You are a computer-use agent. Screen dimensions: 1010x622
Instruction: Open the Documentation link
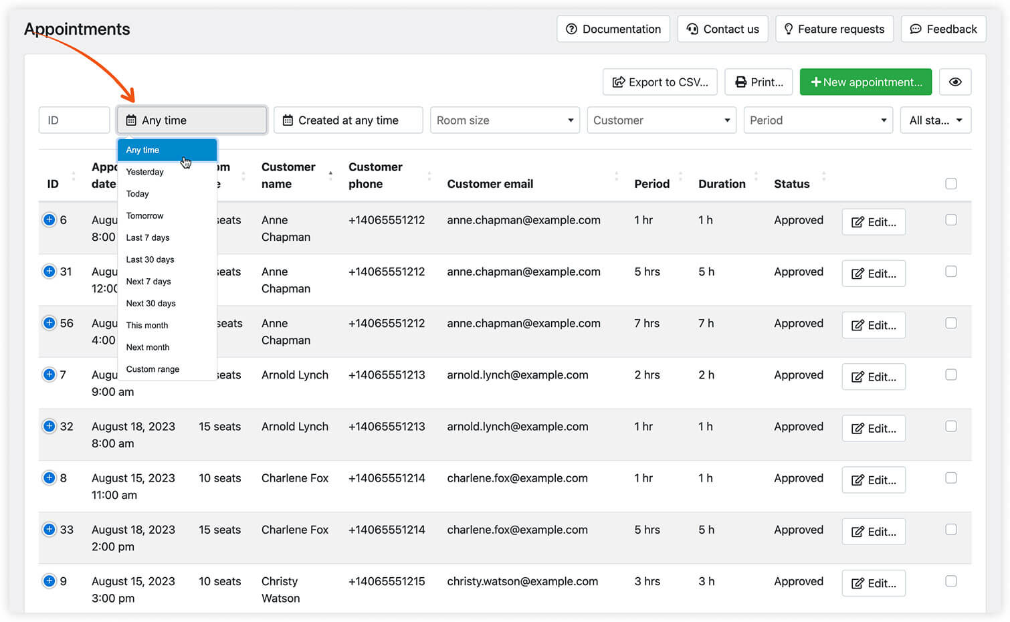(x=613, y=29)
